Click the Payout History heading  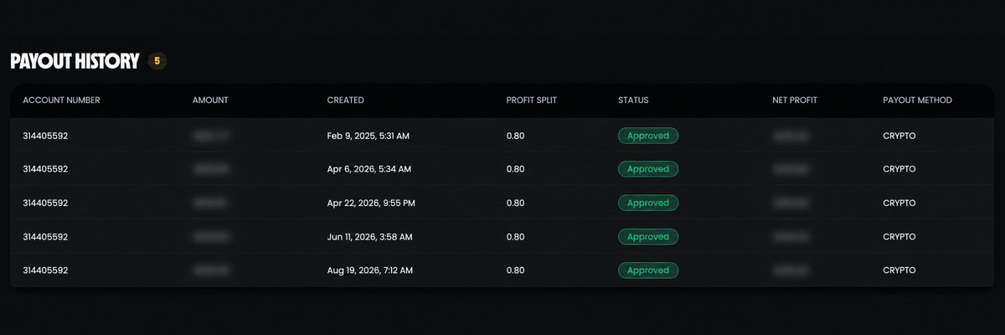(x=75, y=61)
